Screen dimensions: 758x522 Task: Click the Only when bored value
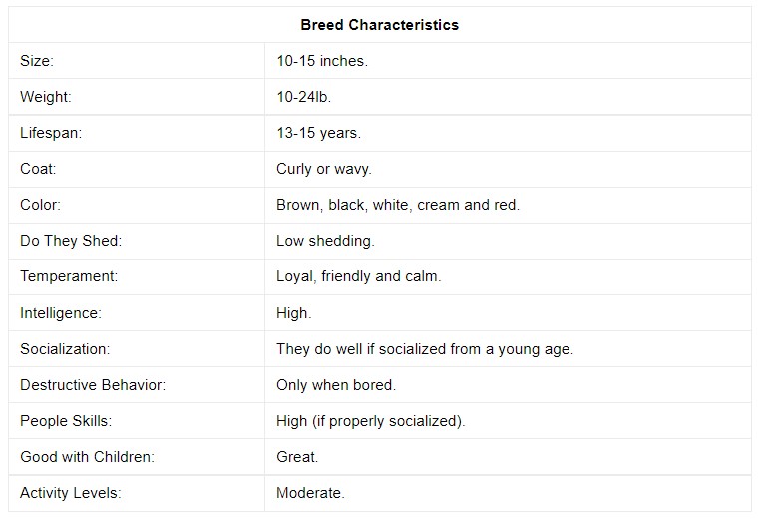(x=336, y=385)
